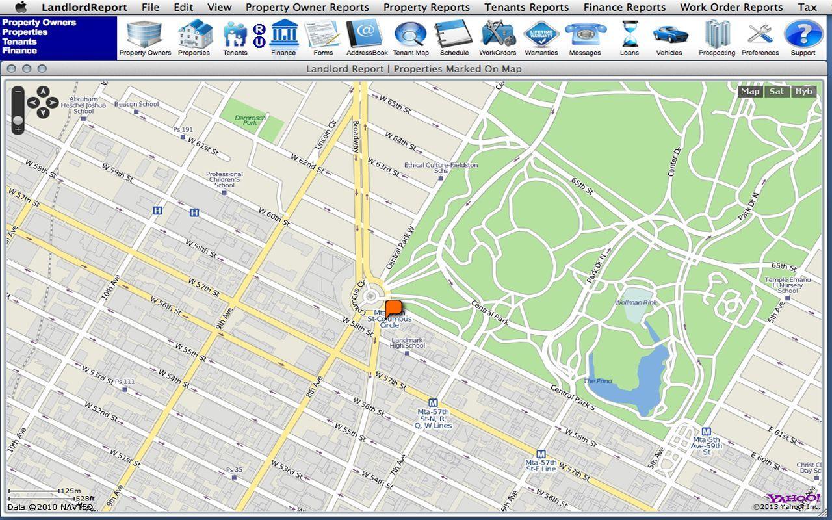The height and width of the screenshot is (520, 832).
Task: Open the View menu
Action: (220, 7)
